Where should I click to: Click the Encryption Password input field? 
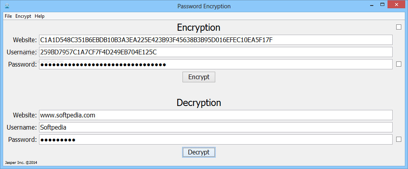tap(216, 64)
